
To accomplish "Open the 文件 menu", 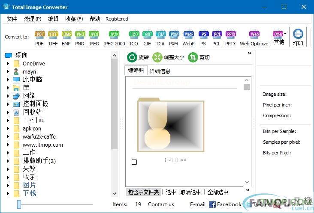I will (12, 19).
